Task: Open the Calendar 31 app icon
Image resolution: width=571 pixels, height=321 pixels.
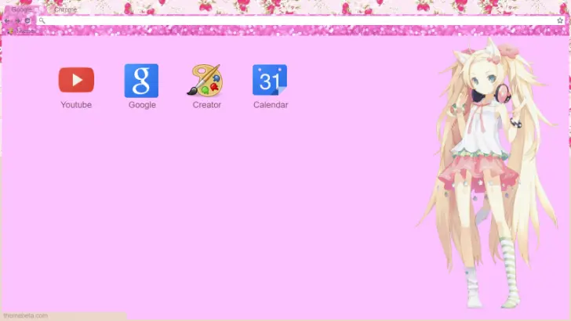Action: tap(270, 80)
